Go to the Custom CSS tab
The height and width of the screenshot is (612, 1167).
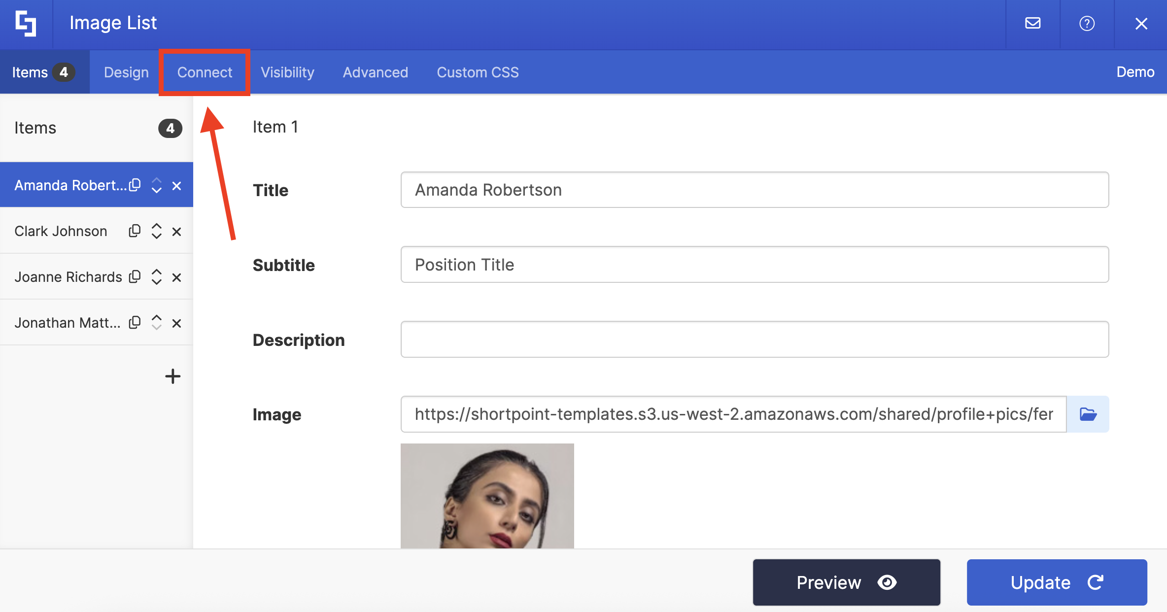click(478, 72)
